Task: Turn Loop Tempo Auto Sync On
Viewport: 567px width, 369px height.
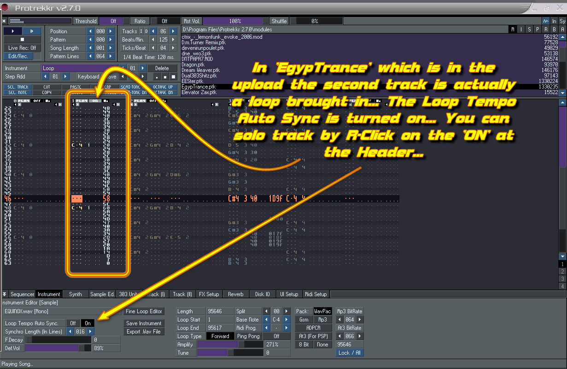Action: pos(88,323)
